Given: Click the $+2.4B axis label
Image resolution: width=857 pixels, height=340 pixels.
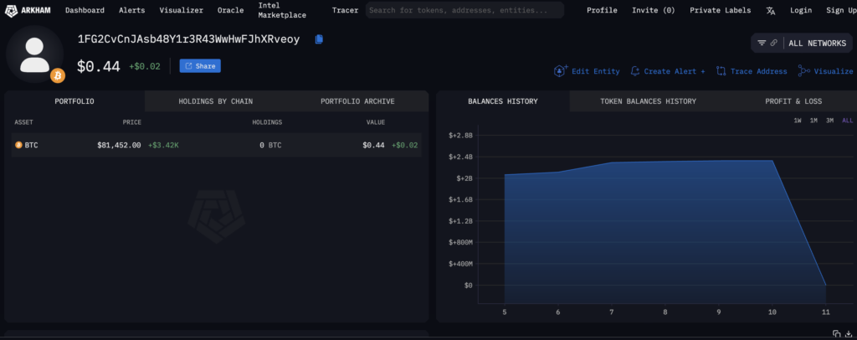Looking at the screenshot, I should 460,157.
